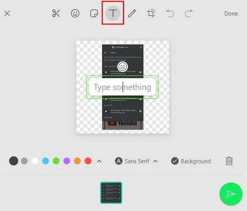Screen dimensions: 247x211
Task: Pick the green color swatch
Action: point(56,161)
